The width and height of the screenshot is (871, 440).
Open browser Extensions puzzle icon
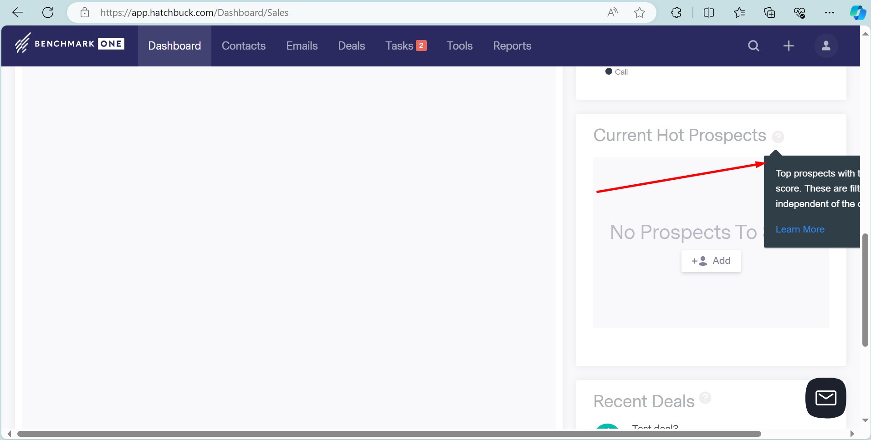pyautogui.click(x=676, y=13)
